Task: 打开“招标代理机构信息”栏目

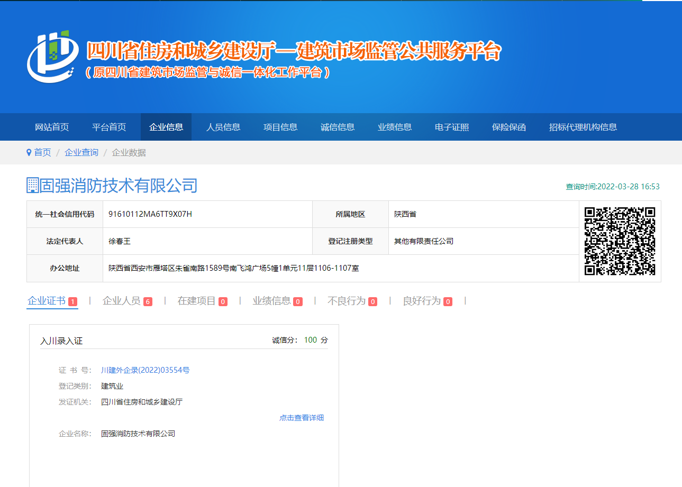Action: coord(583,127)
